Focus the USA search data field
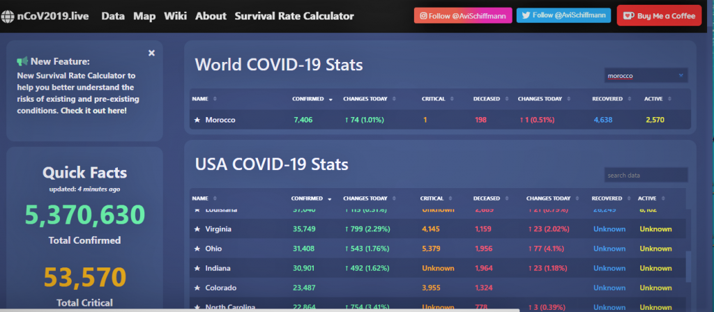 click(645, 175)
